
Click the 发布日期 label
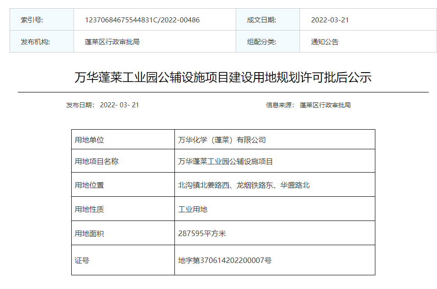80,105
